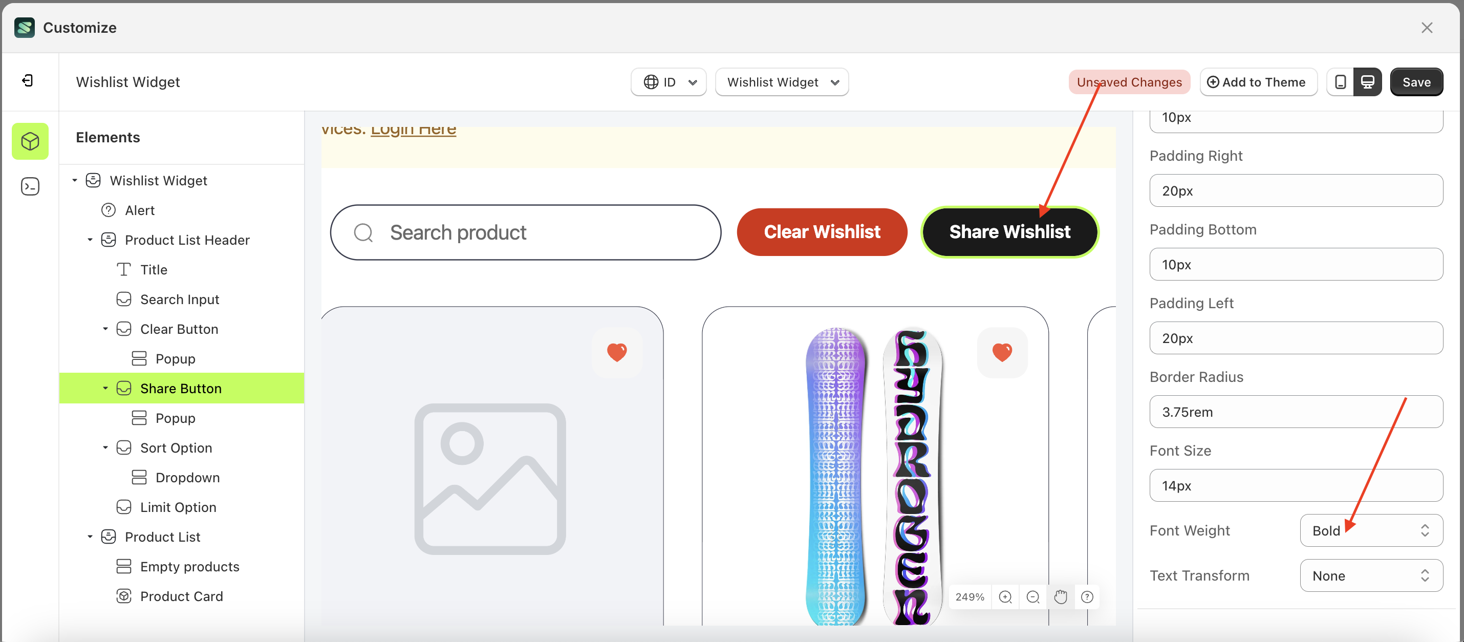Open the Wishlist Widget selector dropdown

tap(782, 82)
